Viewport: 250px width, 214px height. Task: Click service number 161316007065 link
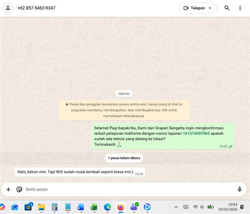tap(196, 133)
